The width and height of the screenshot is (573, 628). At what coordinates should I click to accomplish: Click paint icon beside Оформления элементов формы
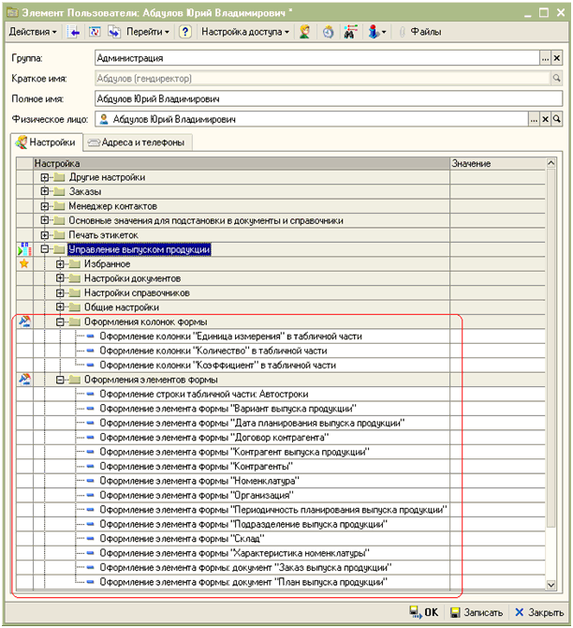tap(24, 380)
